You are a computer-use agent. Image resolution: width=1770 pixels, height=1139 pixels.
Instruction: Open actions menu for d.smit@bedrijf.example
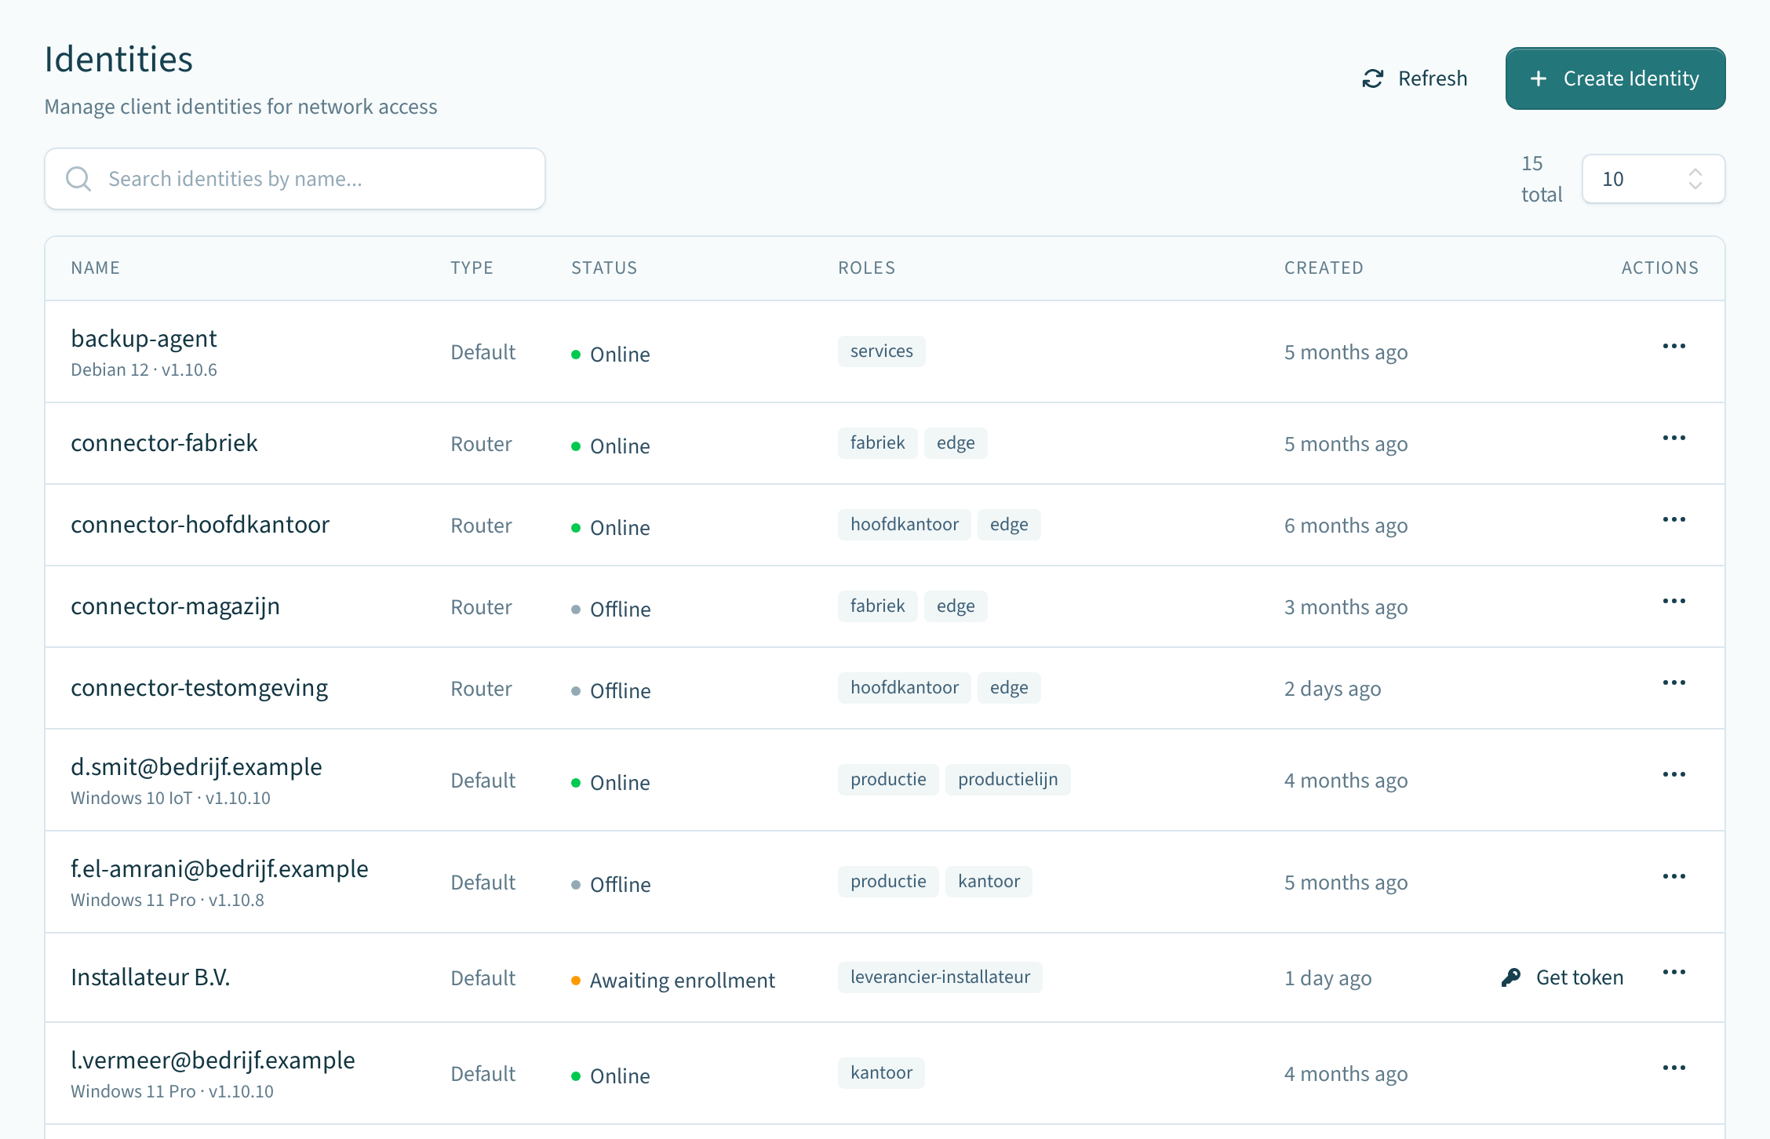pos(1673,774)
